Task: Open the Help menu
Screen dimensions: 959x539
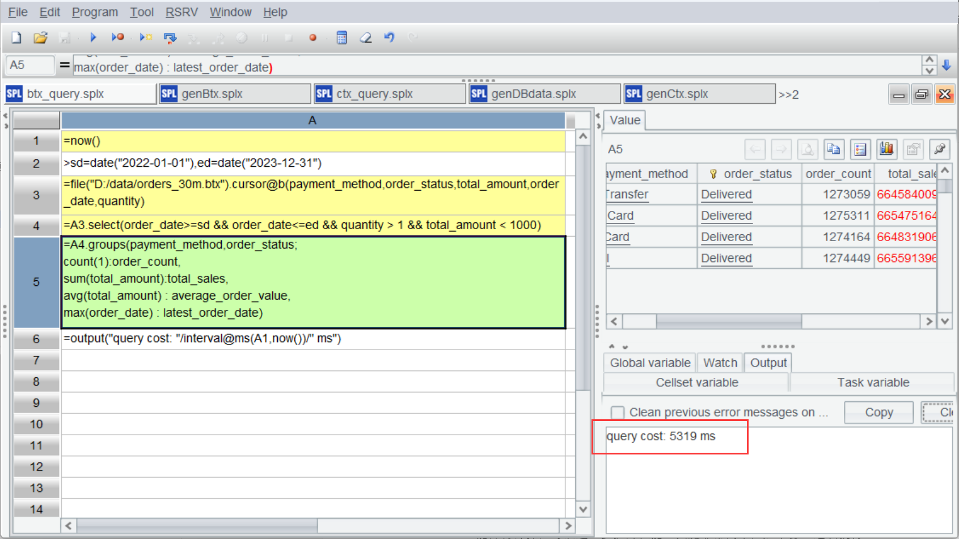Action: [x=275, y=12]
